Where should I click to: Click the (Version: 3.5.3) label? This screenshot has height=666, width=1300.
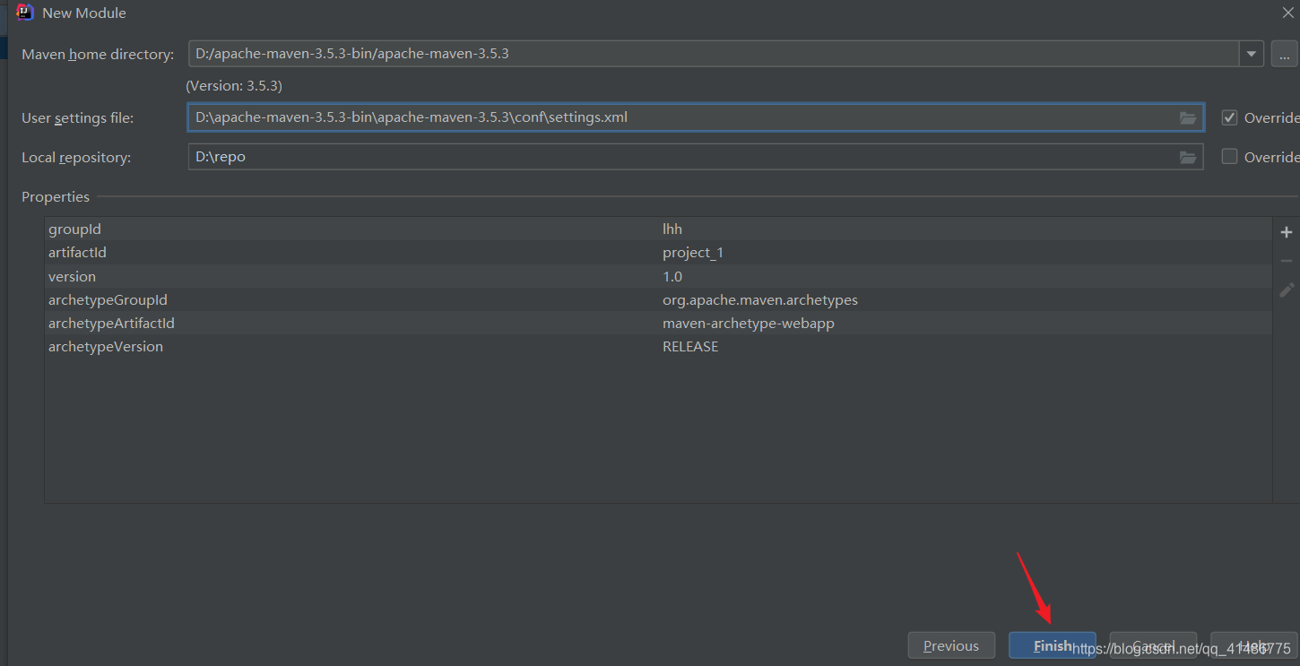click(234, 86)
